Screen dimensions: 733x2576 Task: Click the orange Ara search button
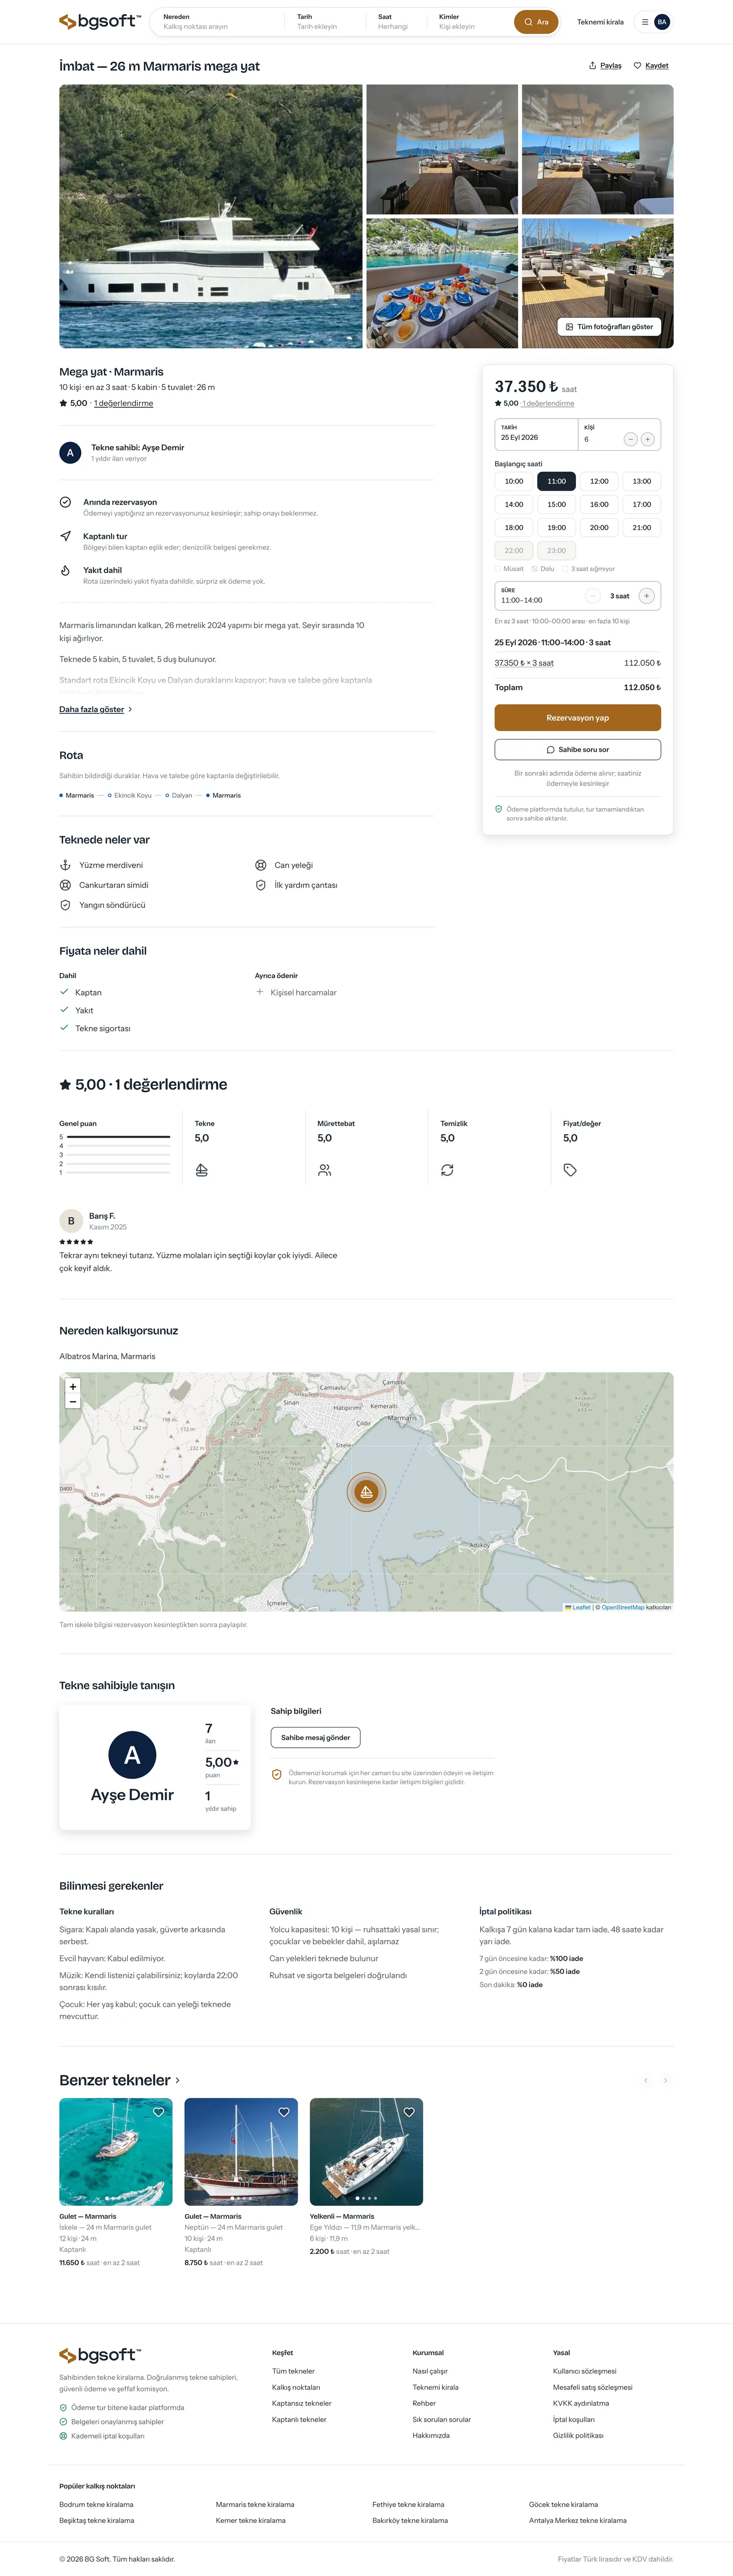pyautogui.click(x=536, y=22)
